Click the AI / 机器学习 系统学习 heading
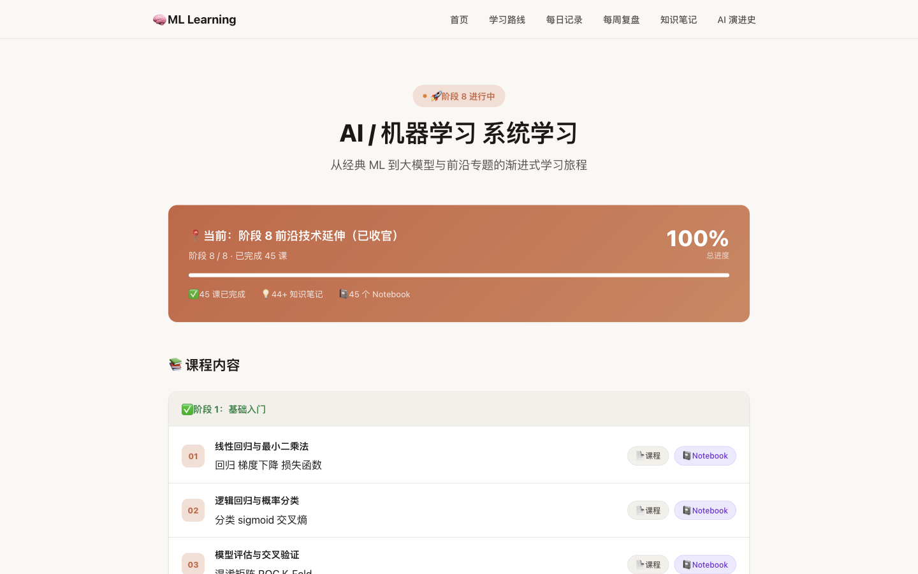 tap(459, 133)
